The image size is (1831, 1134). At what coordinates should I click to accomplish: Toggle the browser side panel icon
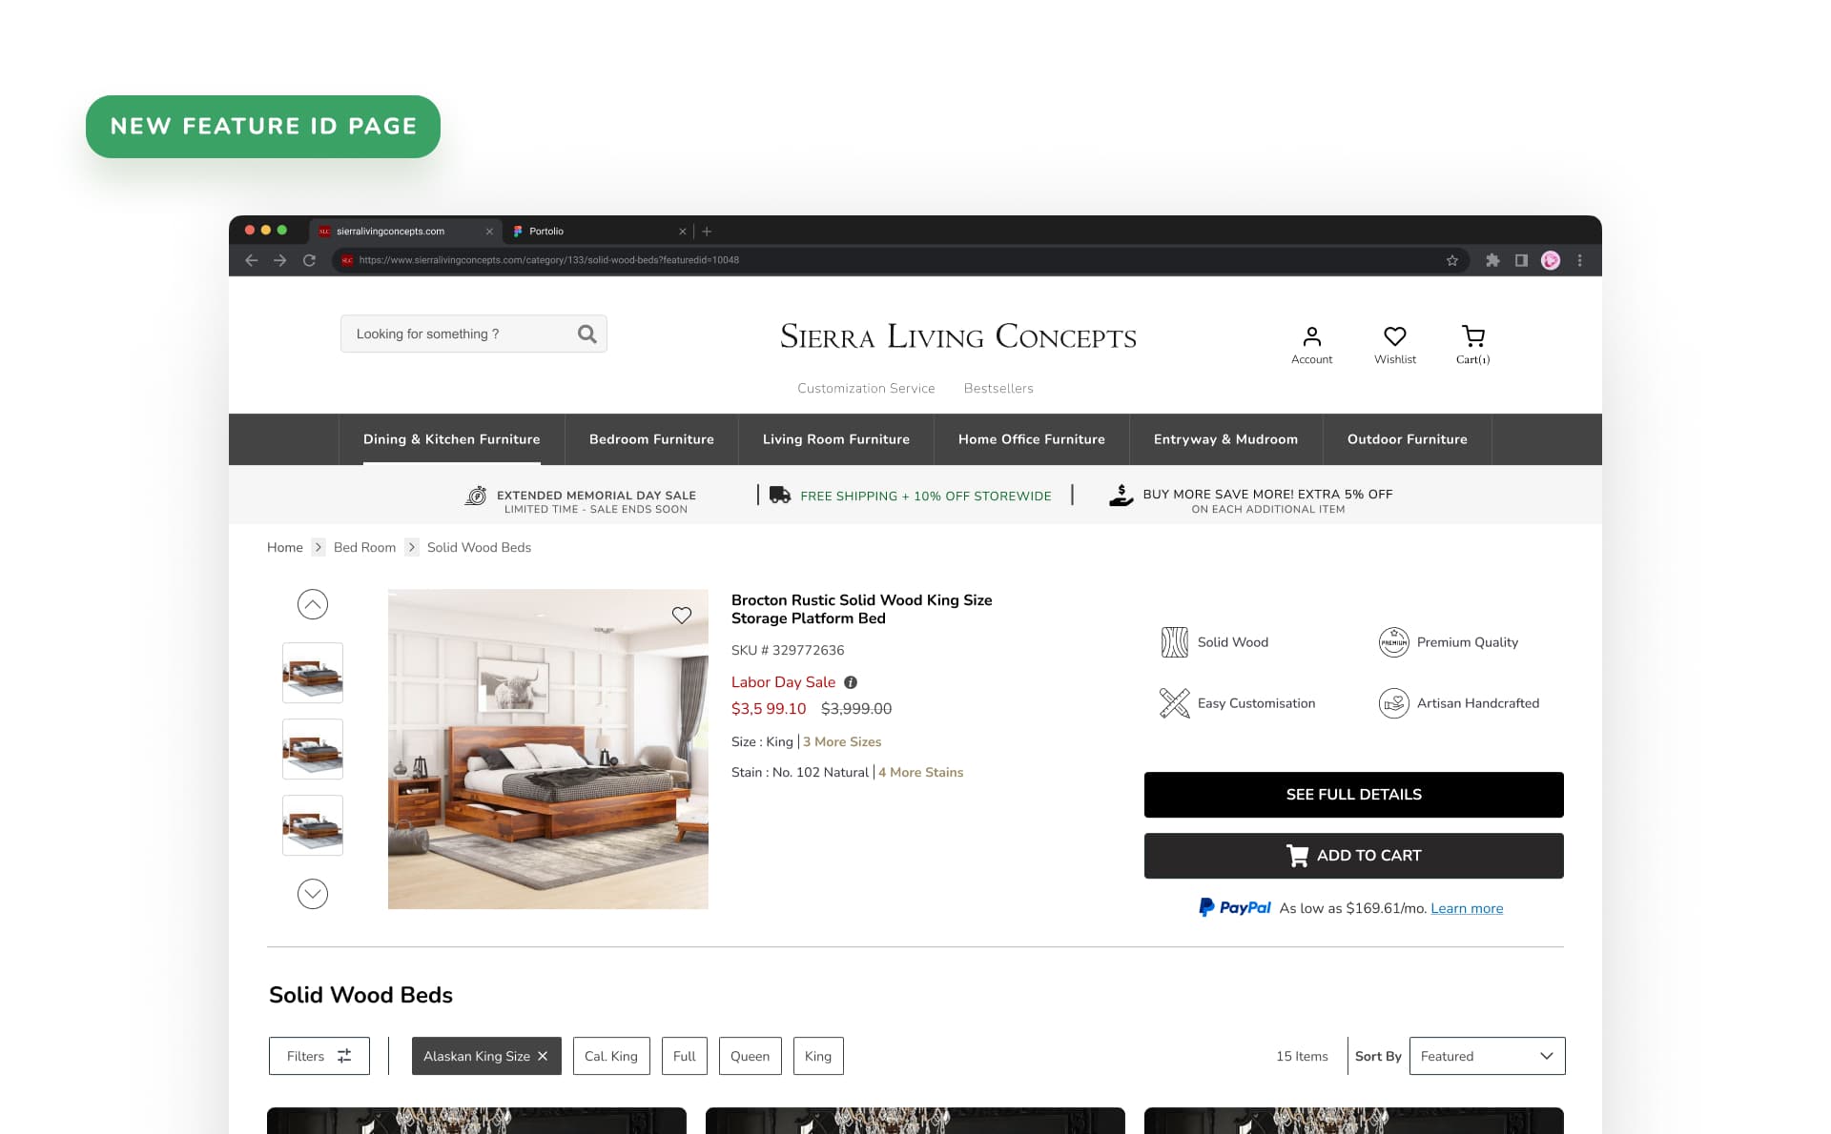coord(1521,260)
